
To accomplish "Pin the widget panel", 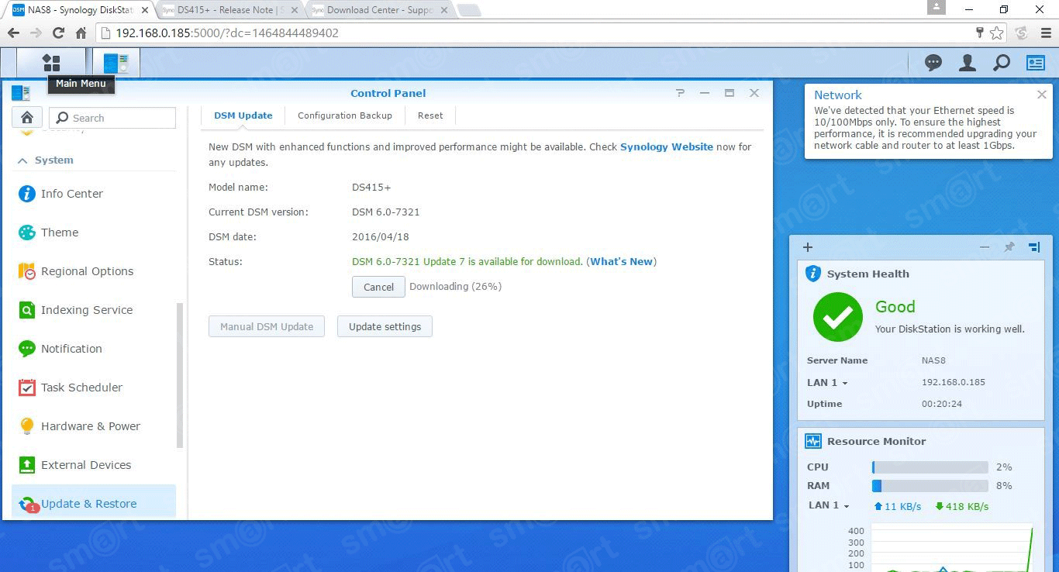I will [x=1009, y=247].
